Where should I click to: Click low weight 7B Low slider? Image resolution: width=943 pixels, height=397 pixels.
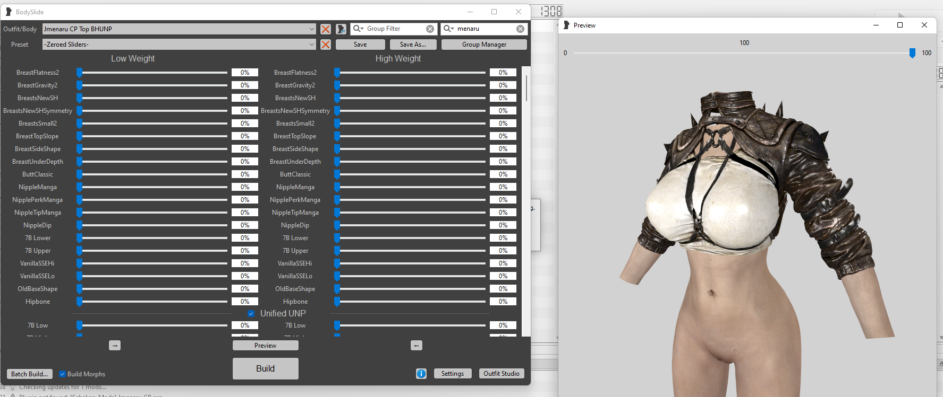tap(152, 325)
